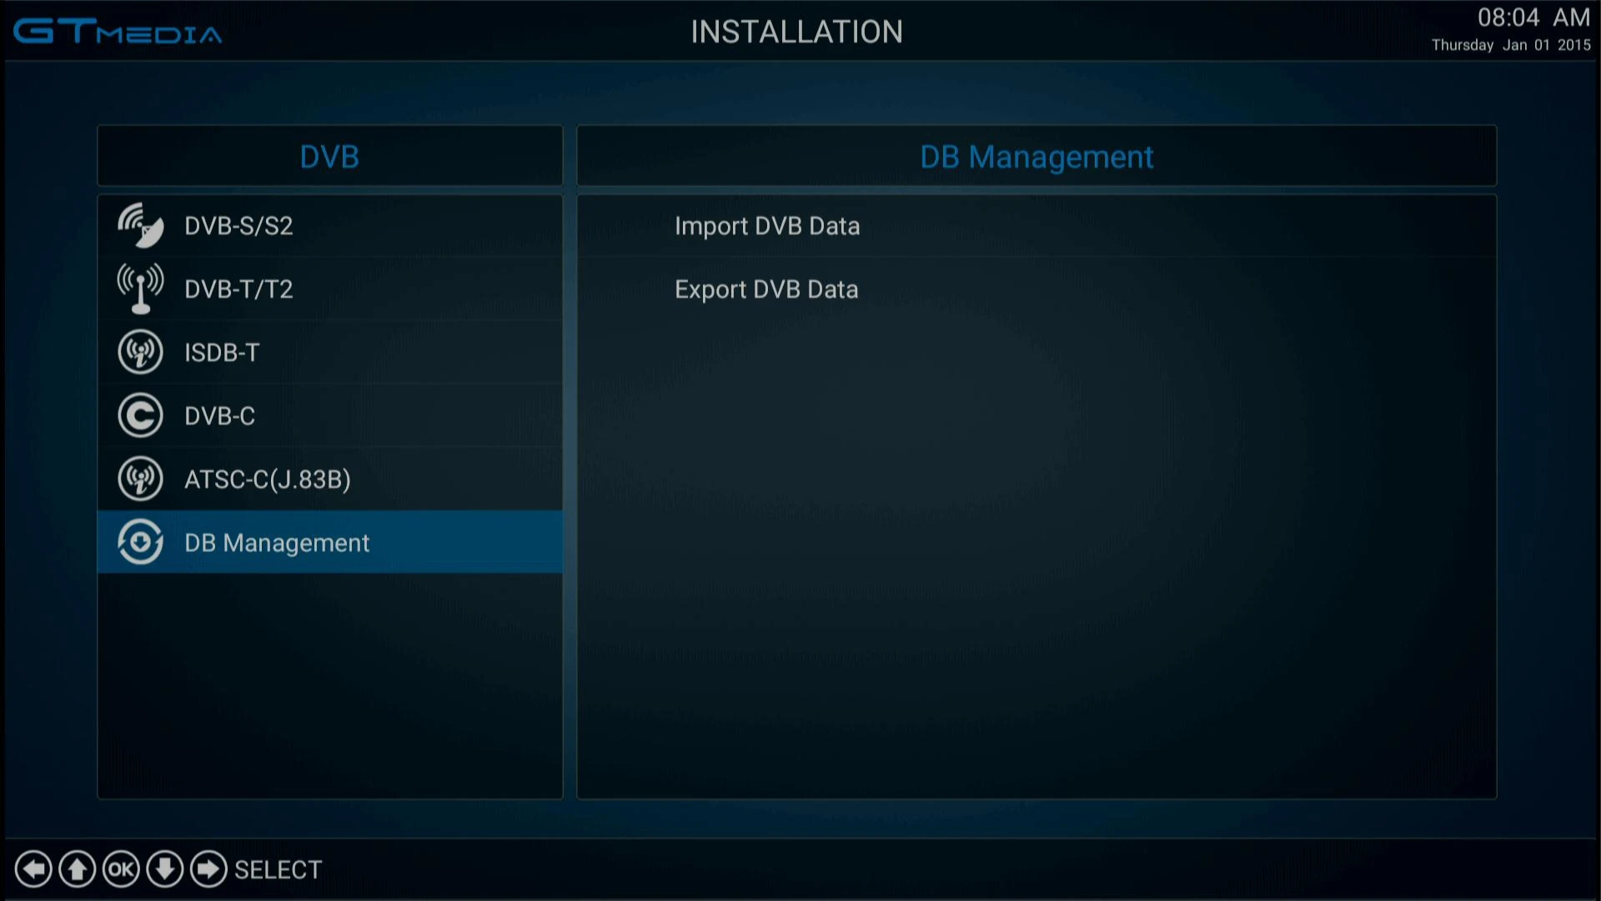Click the OK button icon

click(x=121, y=869)
